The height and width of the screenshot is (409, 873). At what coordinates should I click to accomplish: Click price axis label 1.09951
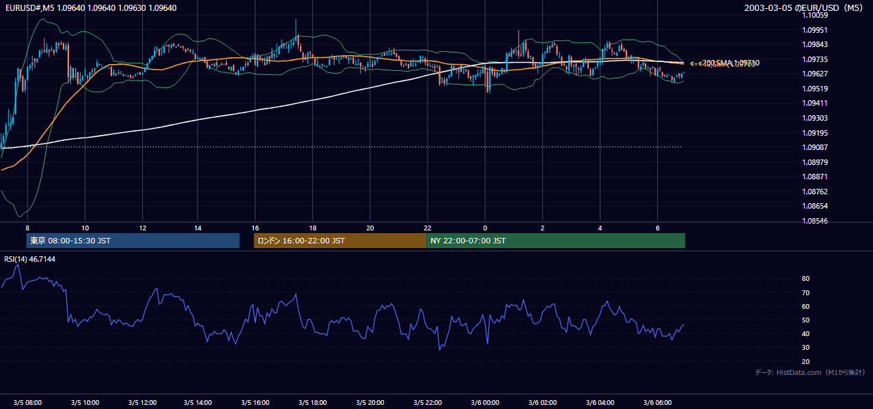tap(815, 30)
